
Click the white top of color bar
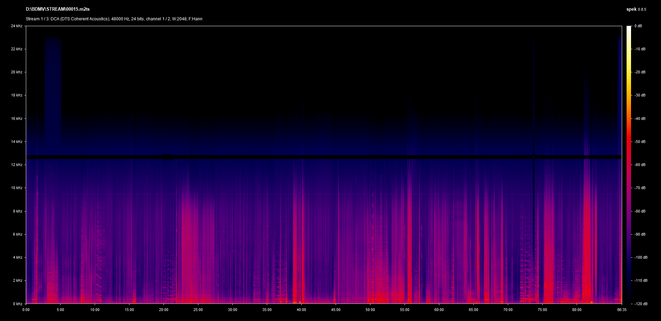629,28
